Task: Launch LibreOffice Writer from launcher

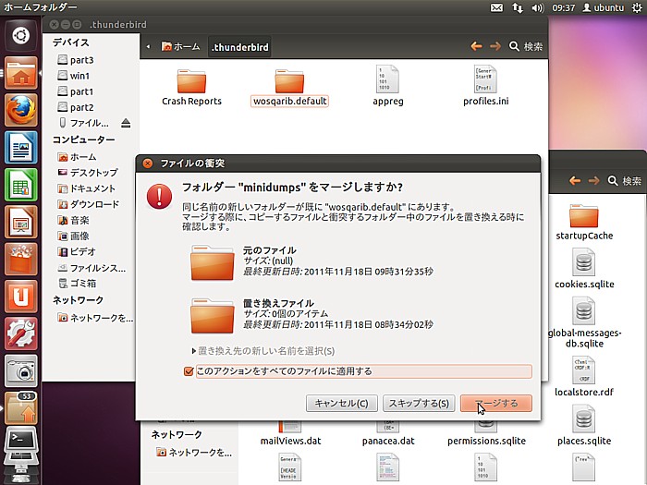Action: pos(20,147)
